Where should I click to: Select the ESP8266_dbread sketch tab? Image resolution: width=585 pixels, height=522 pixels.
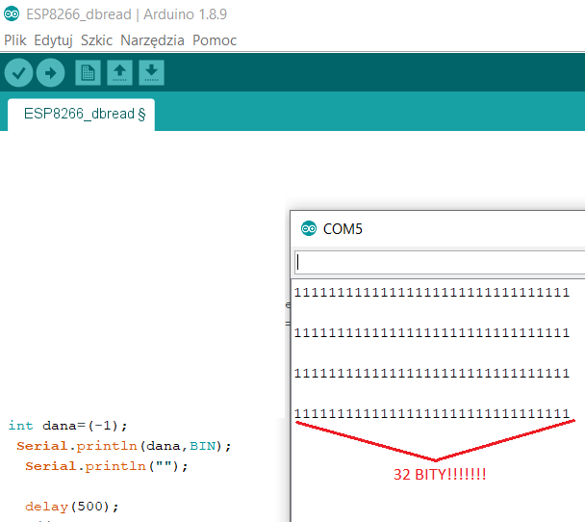[x=81, y=115]
